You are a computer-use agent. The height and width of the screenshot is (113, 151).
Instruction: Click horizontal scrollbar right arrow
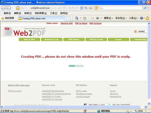tap(146, 107)
